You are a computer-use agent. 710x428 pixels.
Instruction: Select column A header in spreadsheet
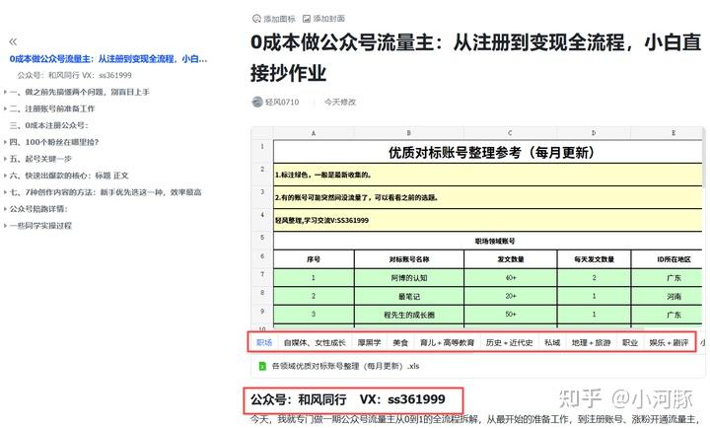(314, 133)
